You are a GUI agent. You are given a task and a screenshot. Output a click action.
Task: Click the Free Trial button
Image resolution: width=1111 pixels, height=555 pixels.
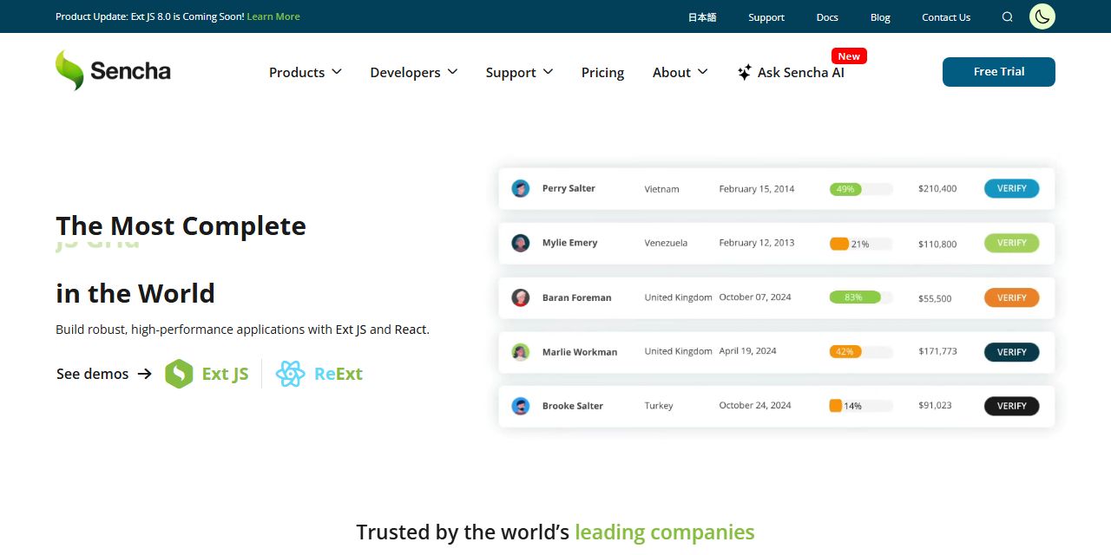pyautogui.click(x=999, y=72)
